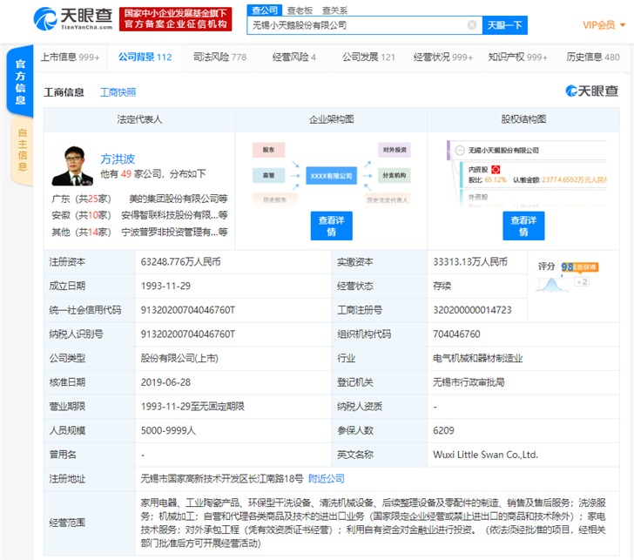This screenshot has width=634, height=560.
Task: Switch to the 查关系 search tab
Action: (x=334, y=10)
